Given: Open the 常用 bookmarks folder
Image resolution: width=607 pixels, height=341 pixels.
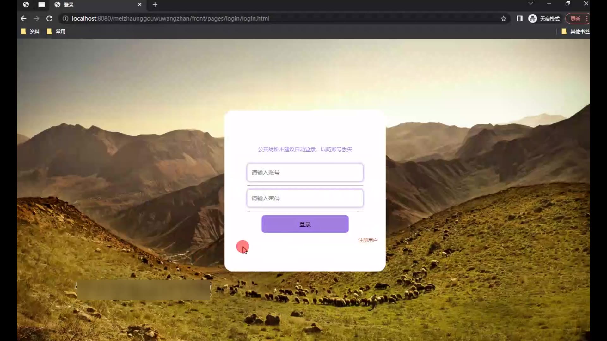Looking at the screenshot, I should tap(56, 32).
